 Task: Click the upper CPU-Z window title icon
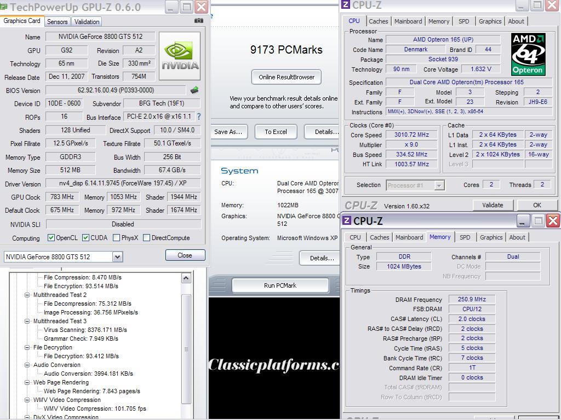[x=346, y=4]
